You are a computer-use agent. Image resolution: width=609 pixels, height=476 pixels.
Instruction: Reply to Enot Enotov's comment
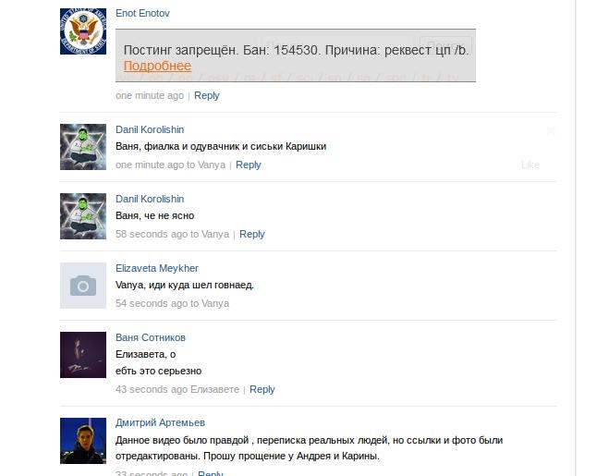pyautogui.click(x=207, y=95)
